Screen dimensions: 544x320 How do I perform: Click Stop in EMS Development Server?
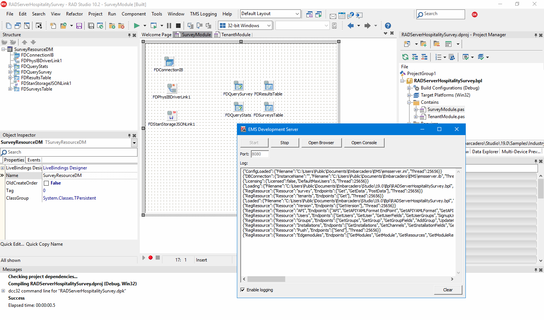284,143
